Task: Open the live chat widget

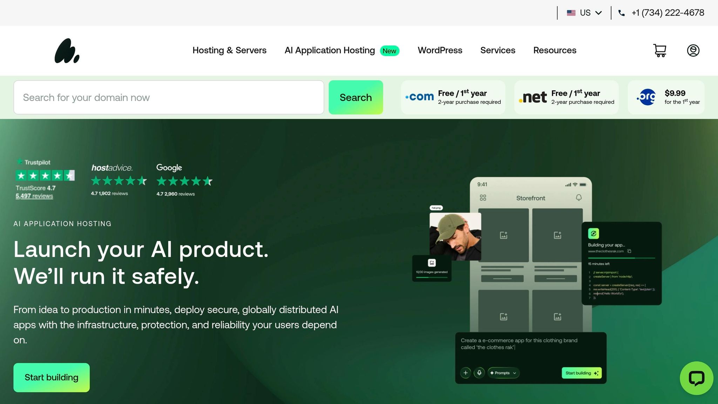Action: click(696, 378)
